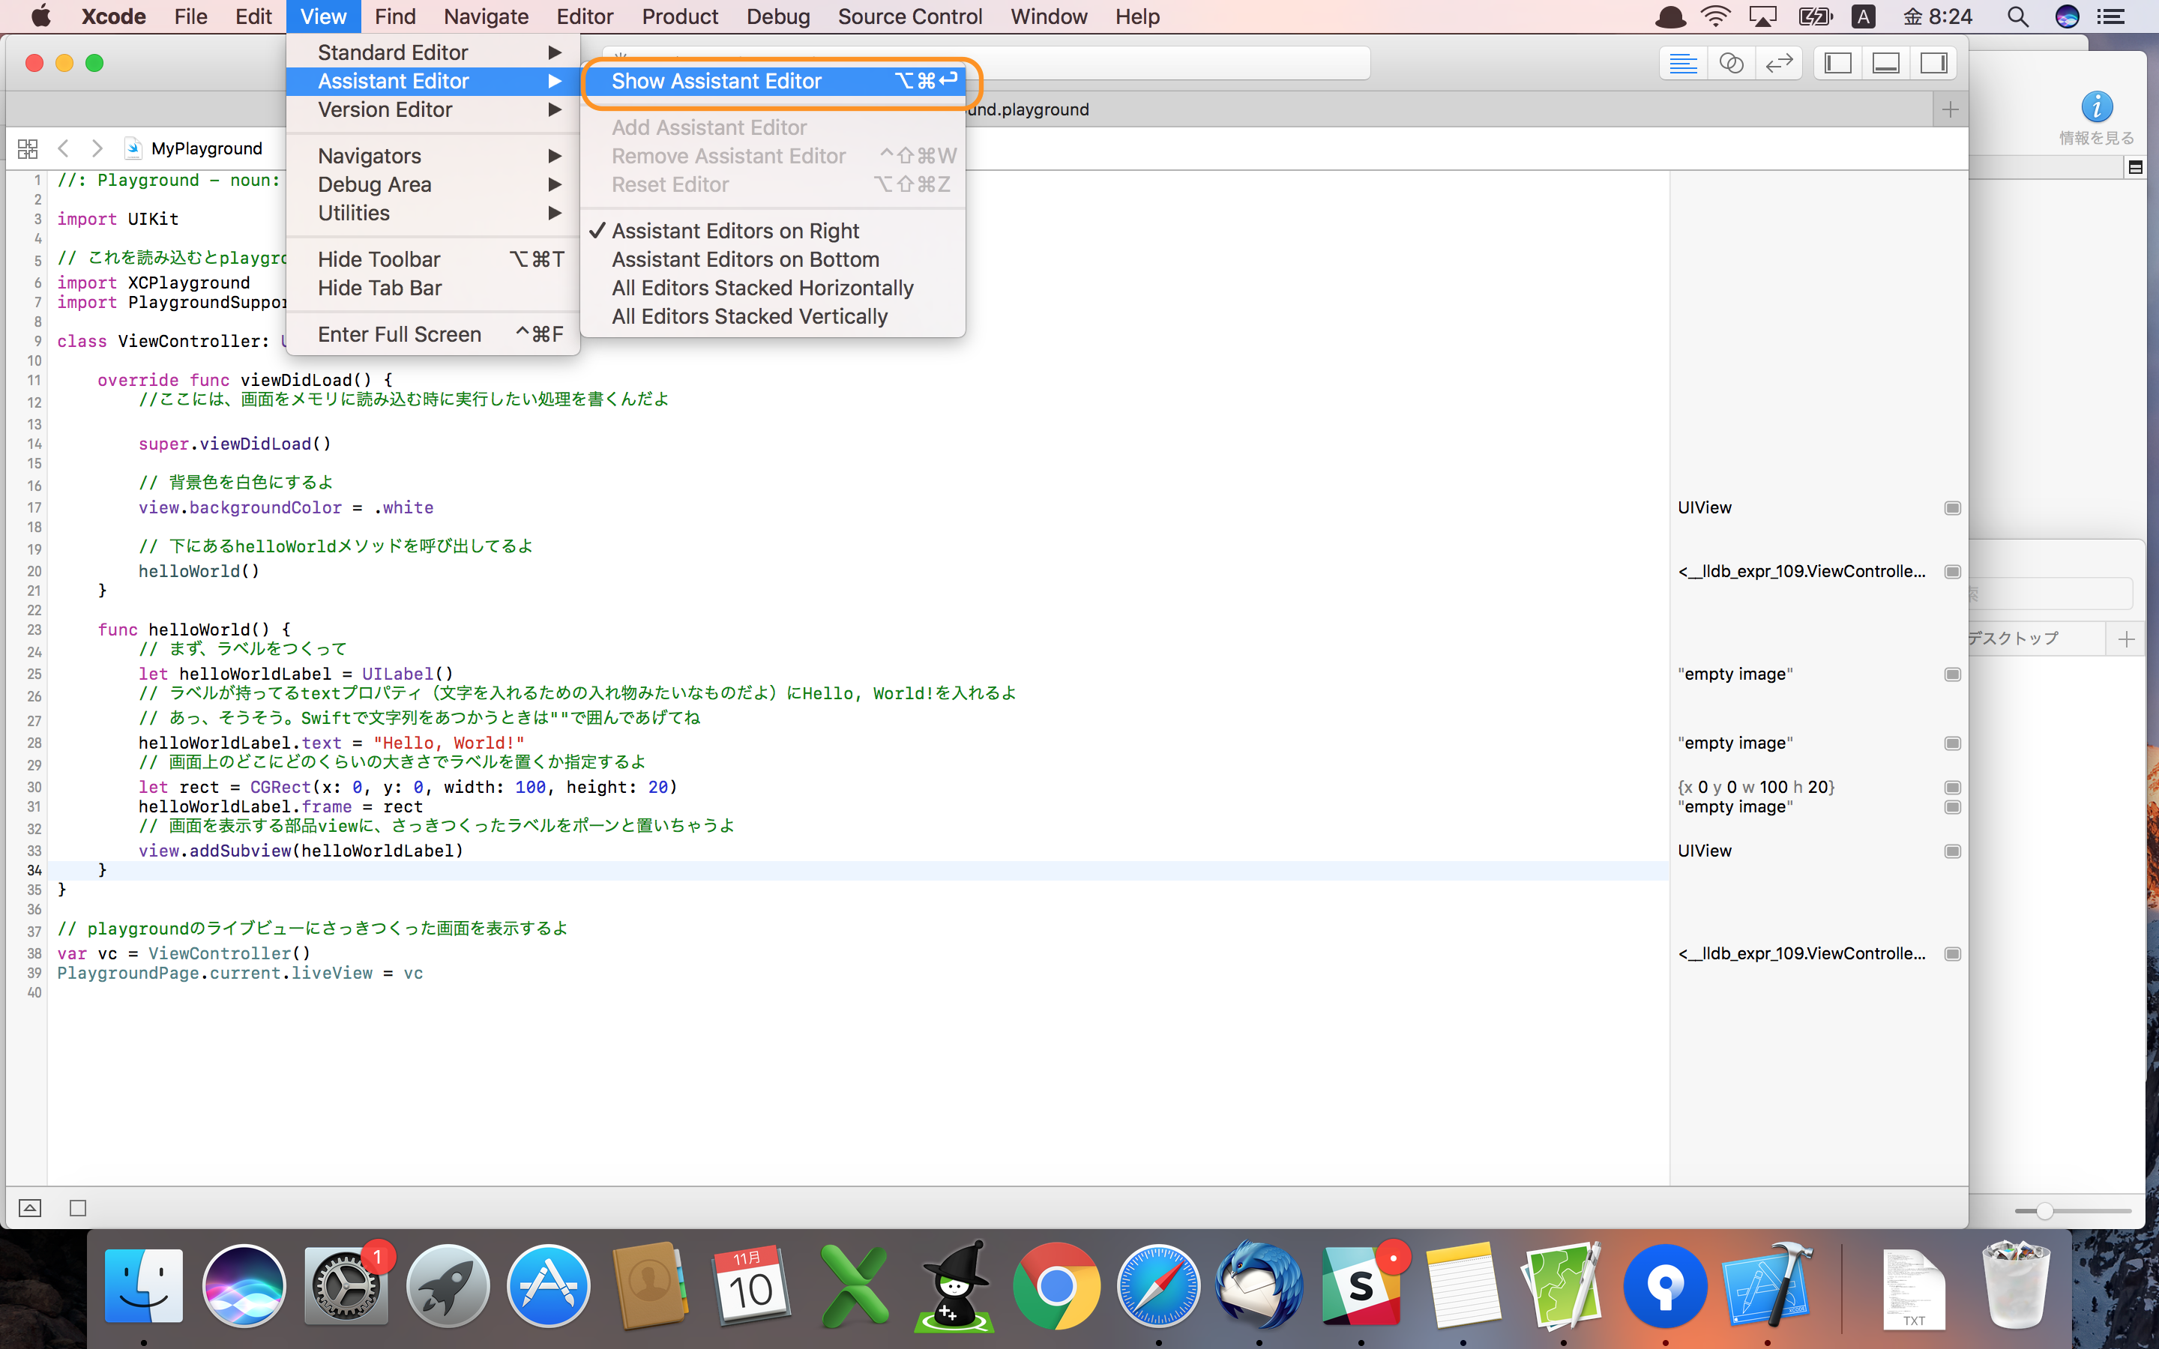Screen dimensions: 2159x1349
Task: Click plus button beside デスクトップ in background window
Action: pos(2126,639)
